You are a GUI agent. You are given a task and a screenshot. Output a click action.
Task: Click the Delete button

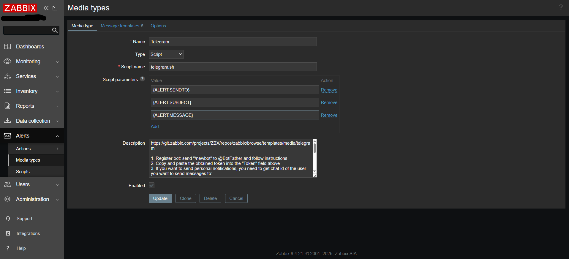[x=210, y=198]
